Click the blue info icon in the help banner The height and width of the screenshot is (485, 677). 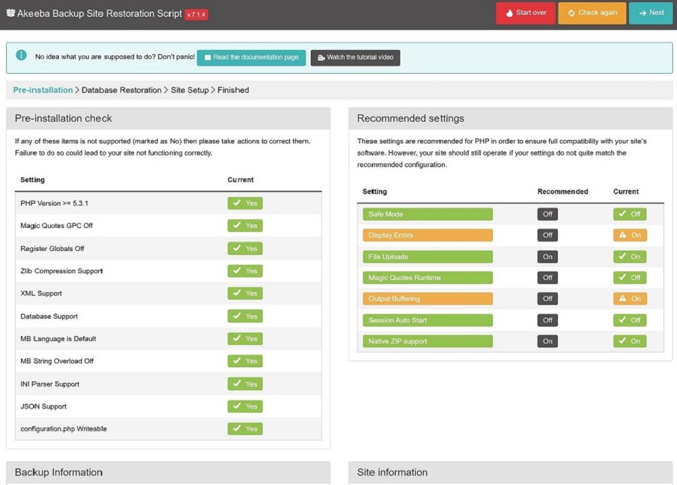point(21,55)
